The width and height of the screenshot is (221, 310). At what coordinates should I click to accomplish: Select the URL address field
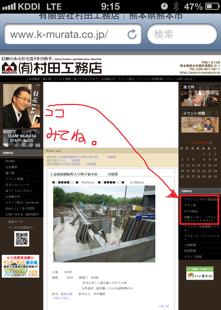(66, 34)
